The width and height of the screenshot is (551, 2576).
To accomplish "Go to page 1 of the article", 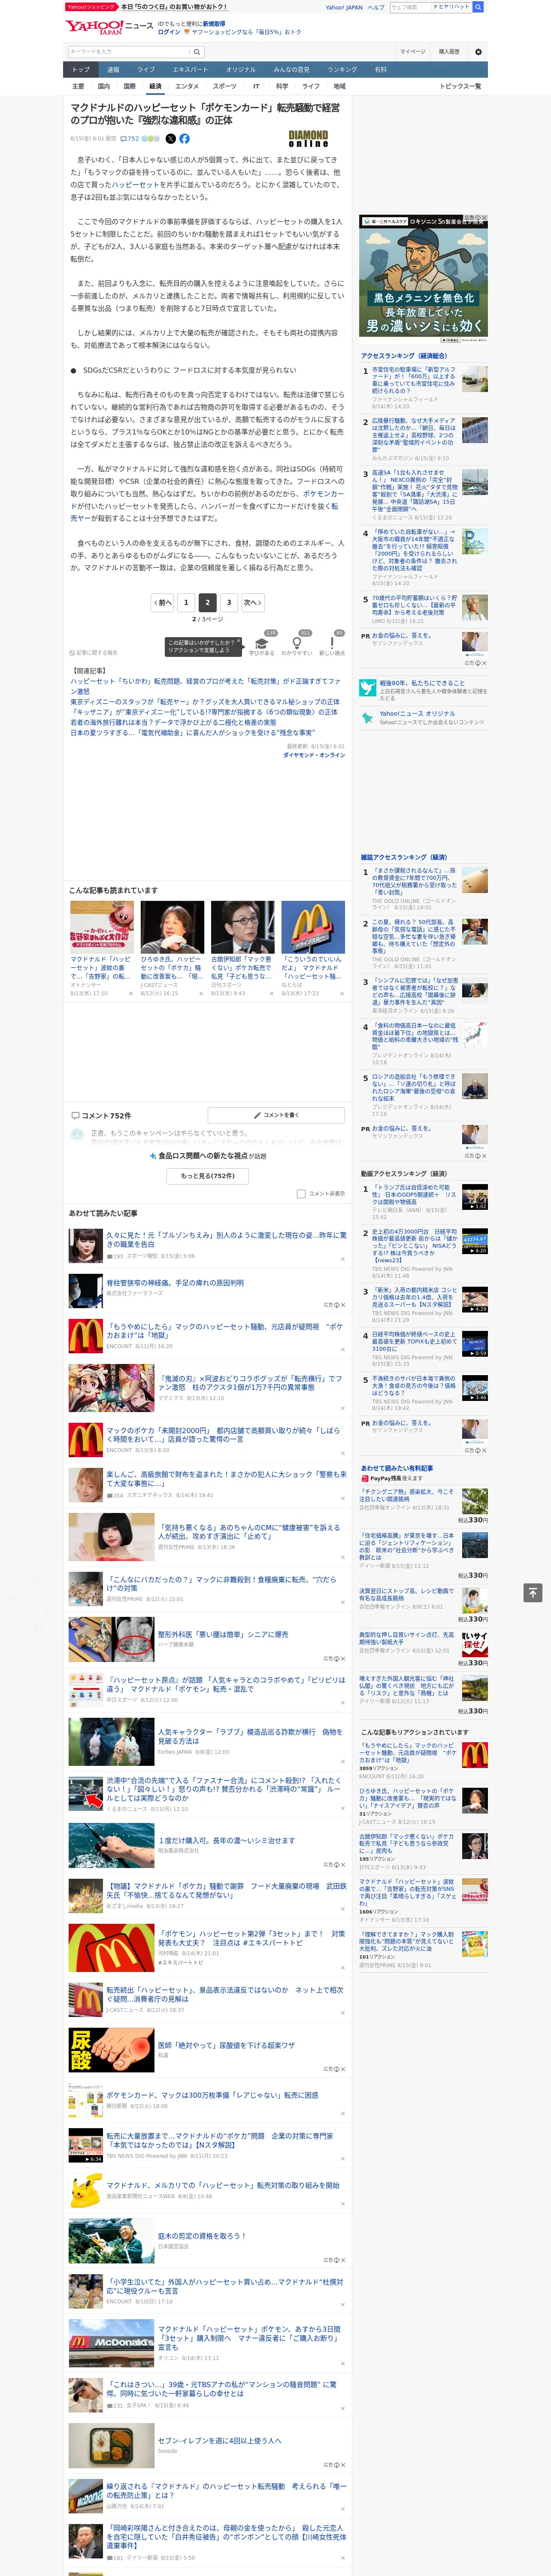I will pyautogui.click(x=186, y=603).
